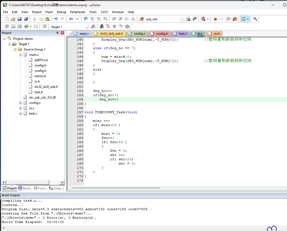Toggle a breakpoint with the red dot icon
This screenshot has height=231, width=287.
click(215, 19)
